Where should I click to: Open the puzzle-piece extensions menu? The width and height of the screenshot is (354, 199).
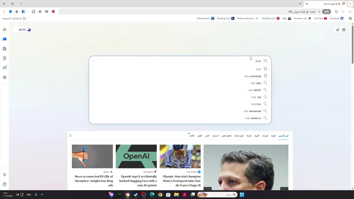pos(33,12)
